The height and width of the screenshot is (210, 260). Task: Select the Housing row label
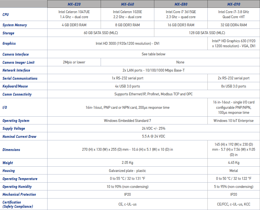9,171
